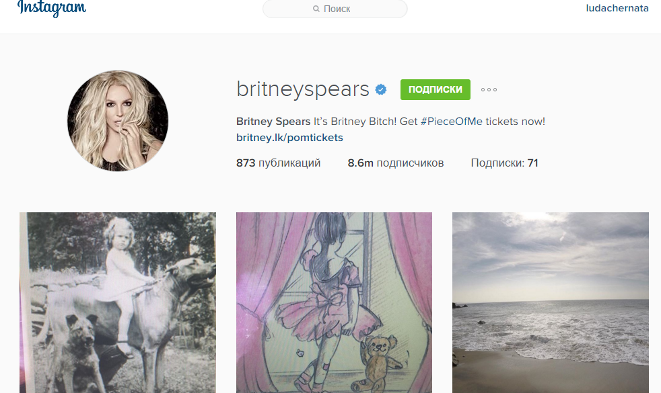This screenshot has height=393, width=661.
Task: Click the Britney Spears bold name
Action: (273, 122)
